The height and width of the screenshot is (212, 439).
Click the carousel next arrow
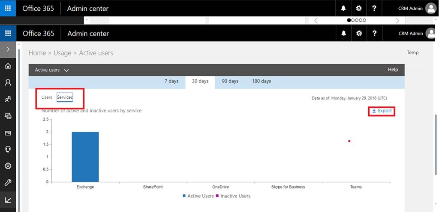(x=397, y=21)
